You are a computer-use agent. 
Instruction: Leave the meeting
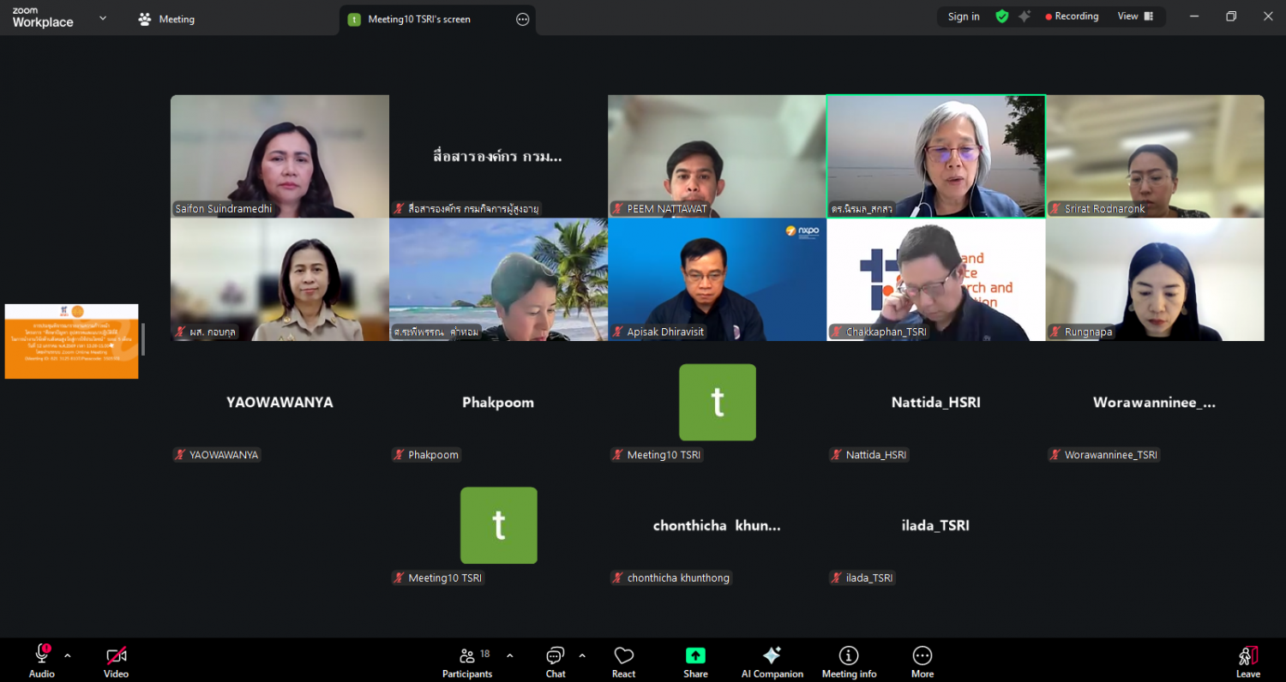[x=1247, y=661]
